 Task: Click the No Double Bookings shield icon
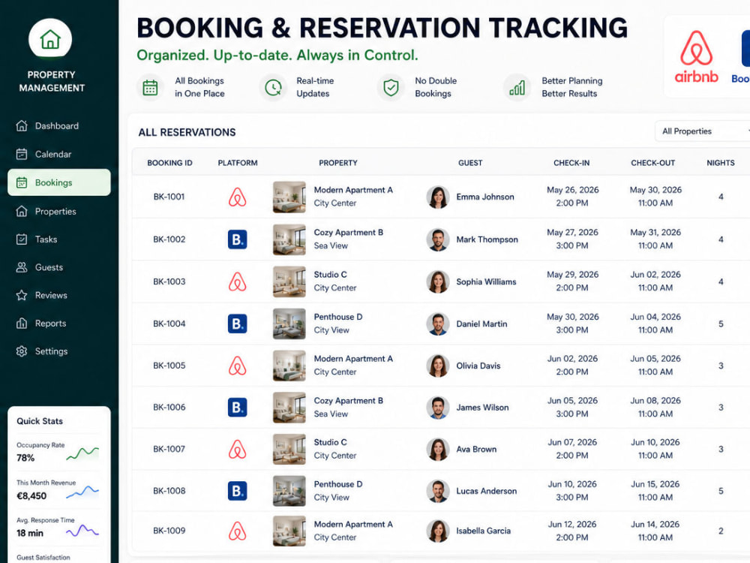click(x=391, y=88)
